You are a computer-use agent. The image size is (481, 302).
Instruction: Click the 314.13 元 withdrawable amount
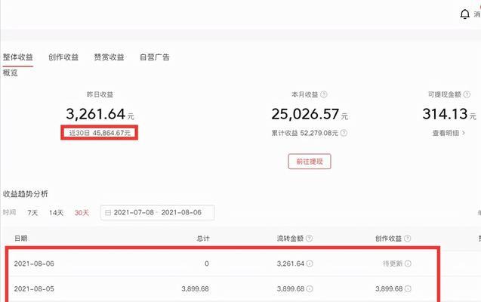(x=449, y=114)
